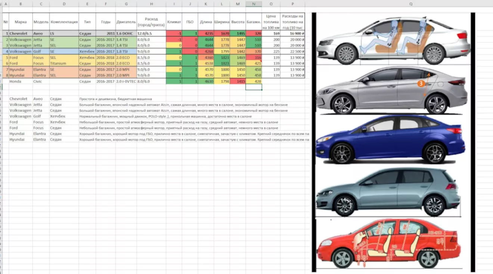
Task: Select entire column H via its header
Action: click(x=151, y=4)
